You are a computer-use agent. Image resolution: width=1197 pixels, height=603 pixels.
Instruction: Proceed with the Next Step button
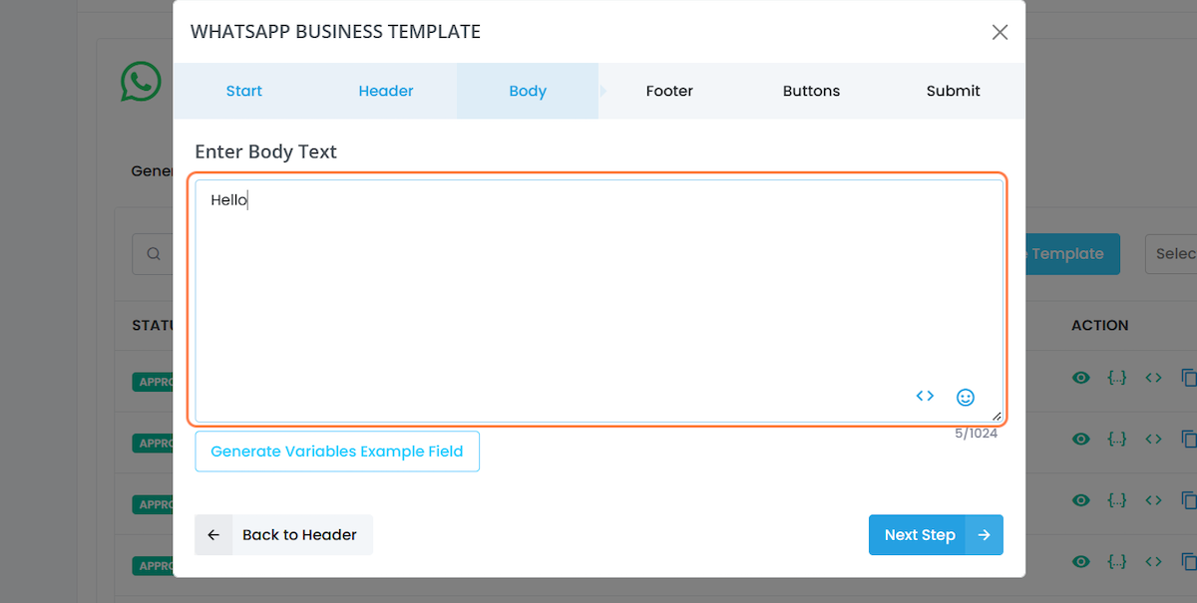point(936,535)
